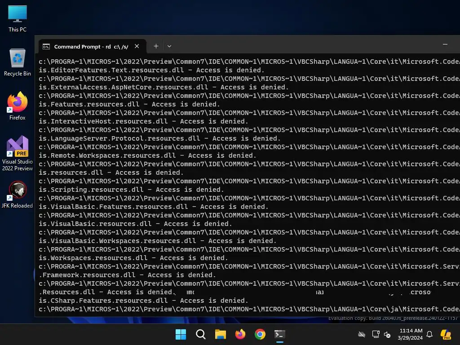460x345 pixels.
Task: Click the line 'is.Remote.Workspaces.resources.dll - Access is denied.'
Action: point(147,155)
